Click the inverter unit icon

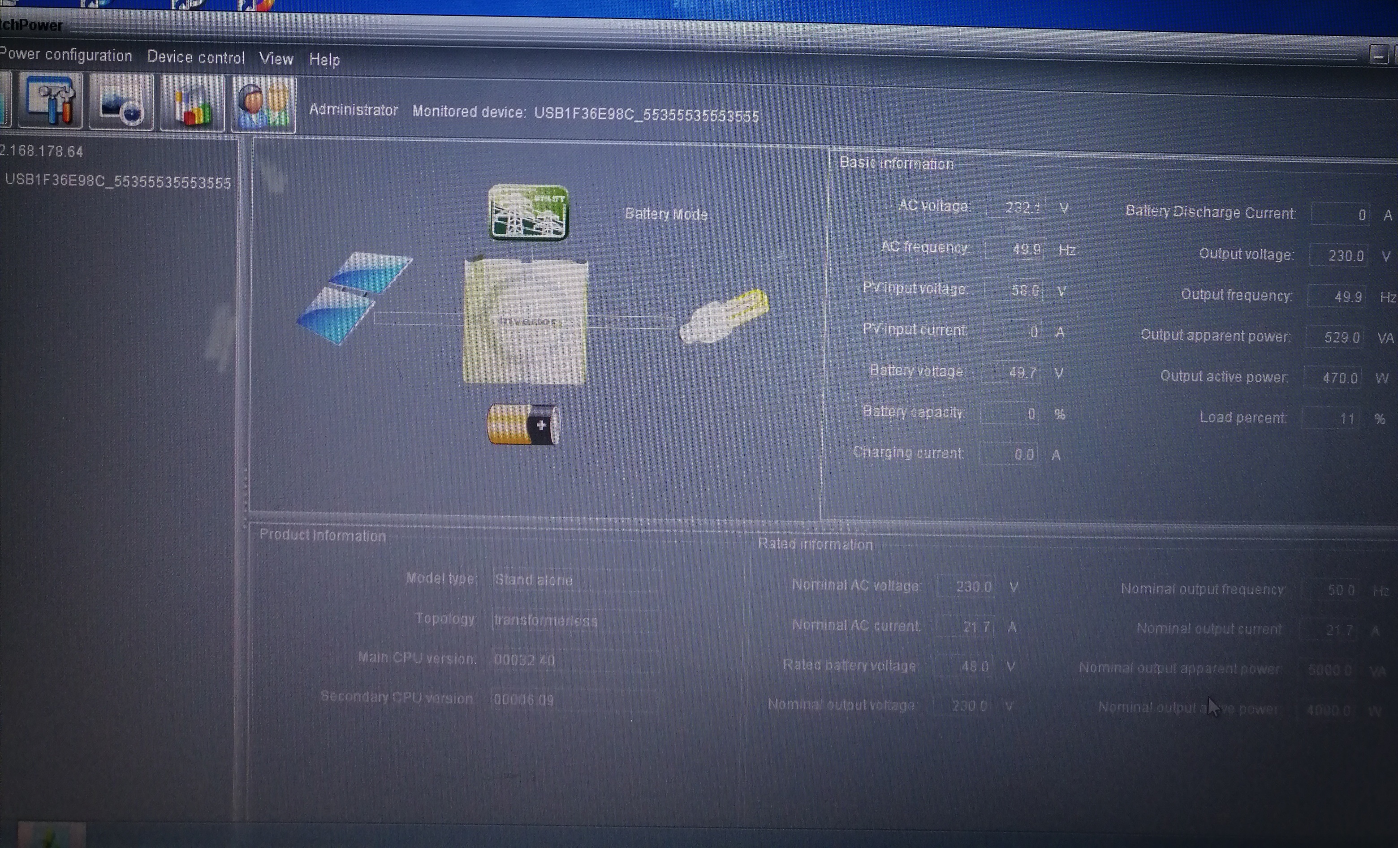(x=526, y=322)
